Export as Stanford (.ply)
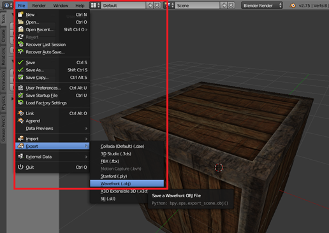Screen dimensions: 329x233 [x=127, y=176]
